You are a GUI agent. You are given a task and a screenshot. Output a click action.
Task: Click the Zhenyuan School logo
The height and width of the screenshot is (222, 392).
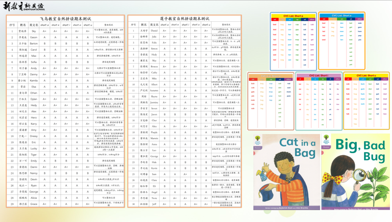(24, 6)
